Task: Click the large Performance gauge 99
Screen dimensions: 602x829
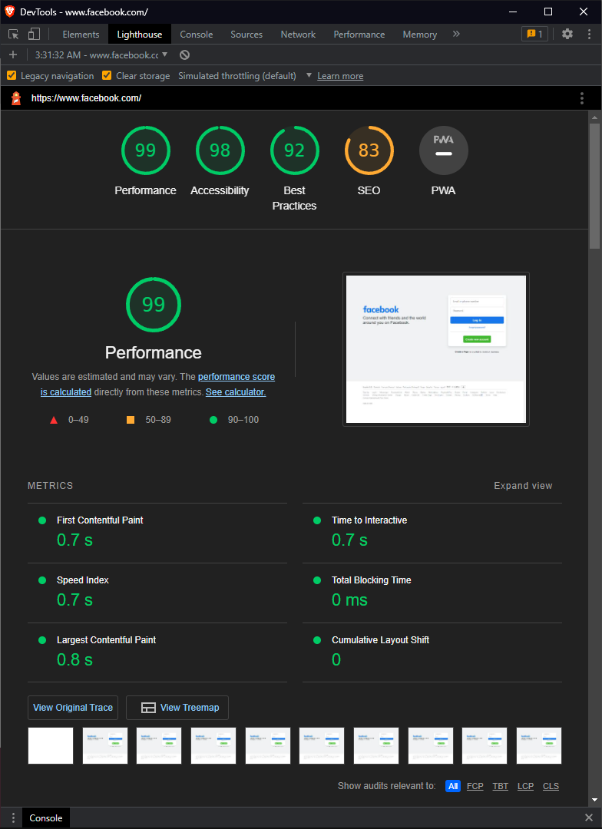Action: click(x=154, y=305)
